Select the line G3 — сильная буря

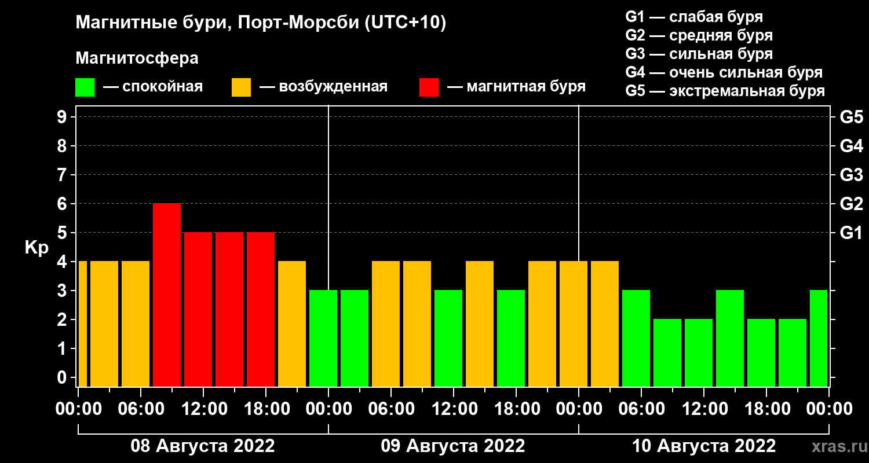pos(699,54)
